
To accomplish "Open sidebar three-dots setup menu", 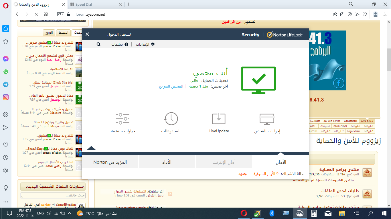I will pyautogui.click(x=5, y=202).
